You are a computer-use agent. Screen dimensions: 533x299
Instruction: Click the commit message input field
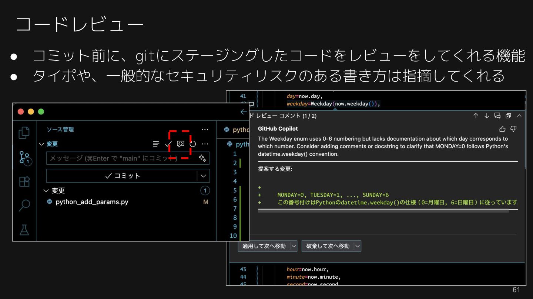122,158
